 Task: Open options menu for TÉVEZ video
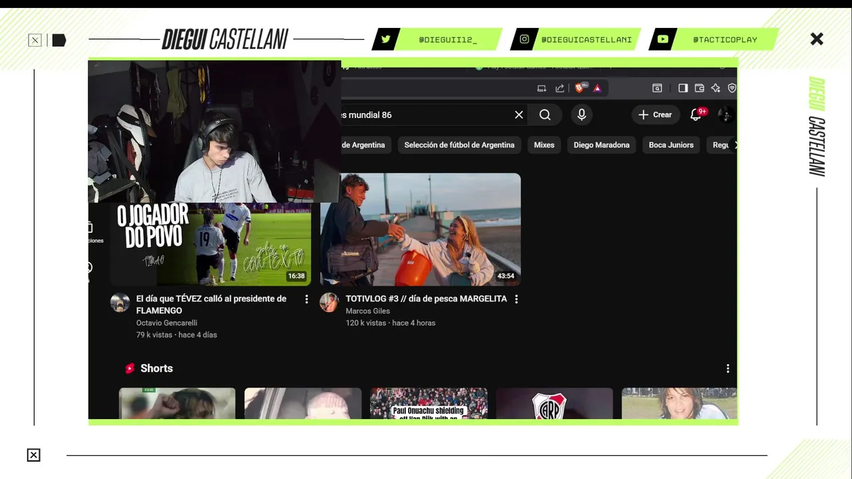click(306, 299)
